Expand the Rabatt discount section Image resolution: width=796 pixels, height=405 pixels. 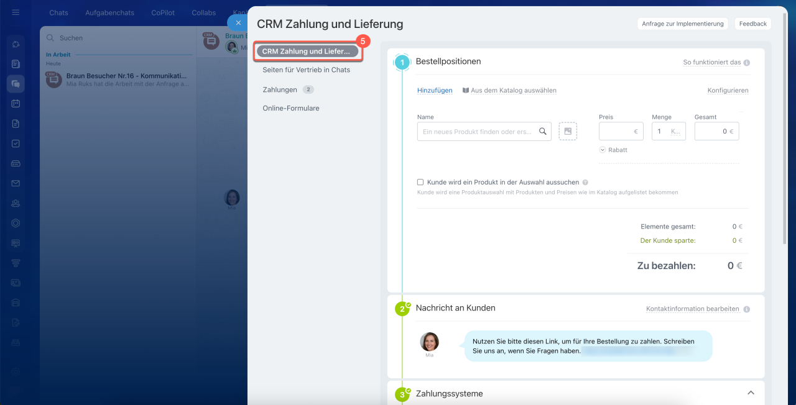click(613, 150)
